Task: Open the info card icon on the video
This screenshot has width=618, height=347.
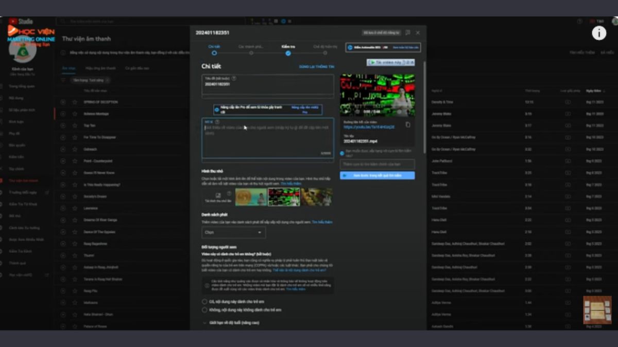Action: pyautogui.click(x=599, y=33)
